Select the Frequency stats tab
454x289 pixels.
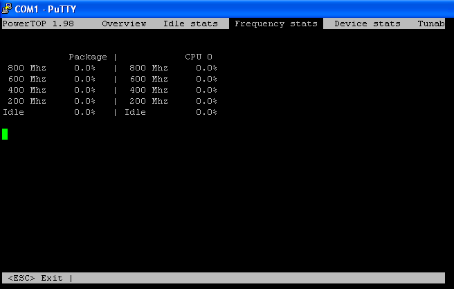coord(275,24)
